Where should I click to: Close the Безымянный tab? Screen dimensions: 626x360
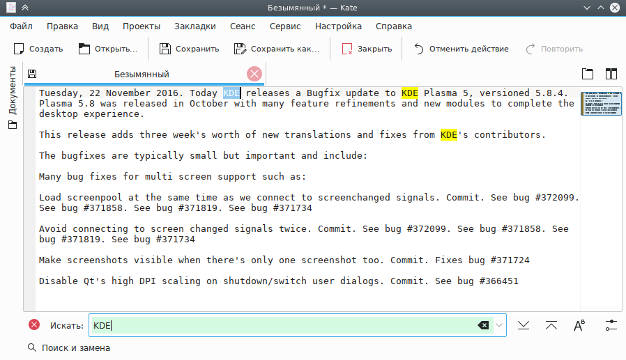[x=254, y=74]
